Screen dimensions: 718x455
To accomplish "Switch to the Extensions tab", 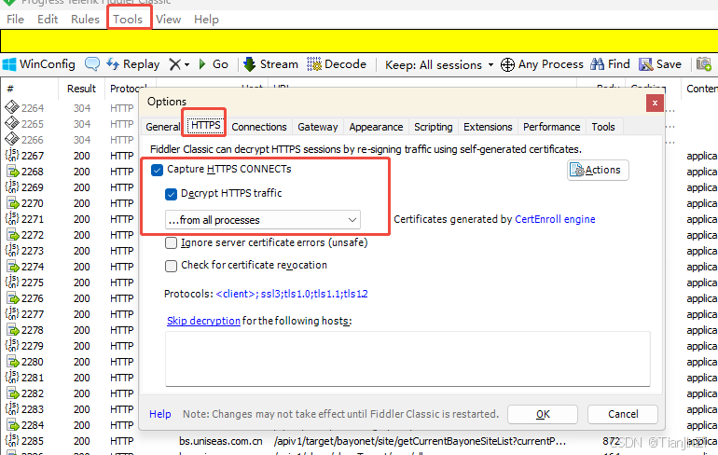I will [488, 127].
